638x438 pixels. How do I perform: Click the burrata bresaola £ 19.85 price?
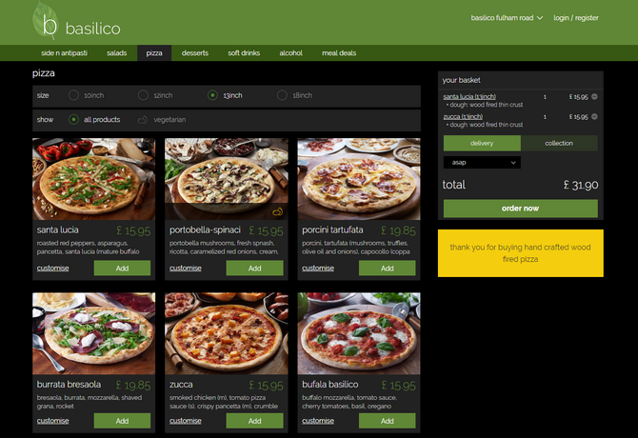click(x=133, y=385)
